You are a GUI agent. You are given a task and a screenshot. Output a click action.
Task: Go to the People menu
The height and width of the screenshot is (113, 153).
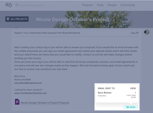click(112, 5)
